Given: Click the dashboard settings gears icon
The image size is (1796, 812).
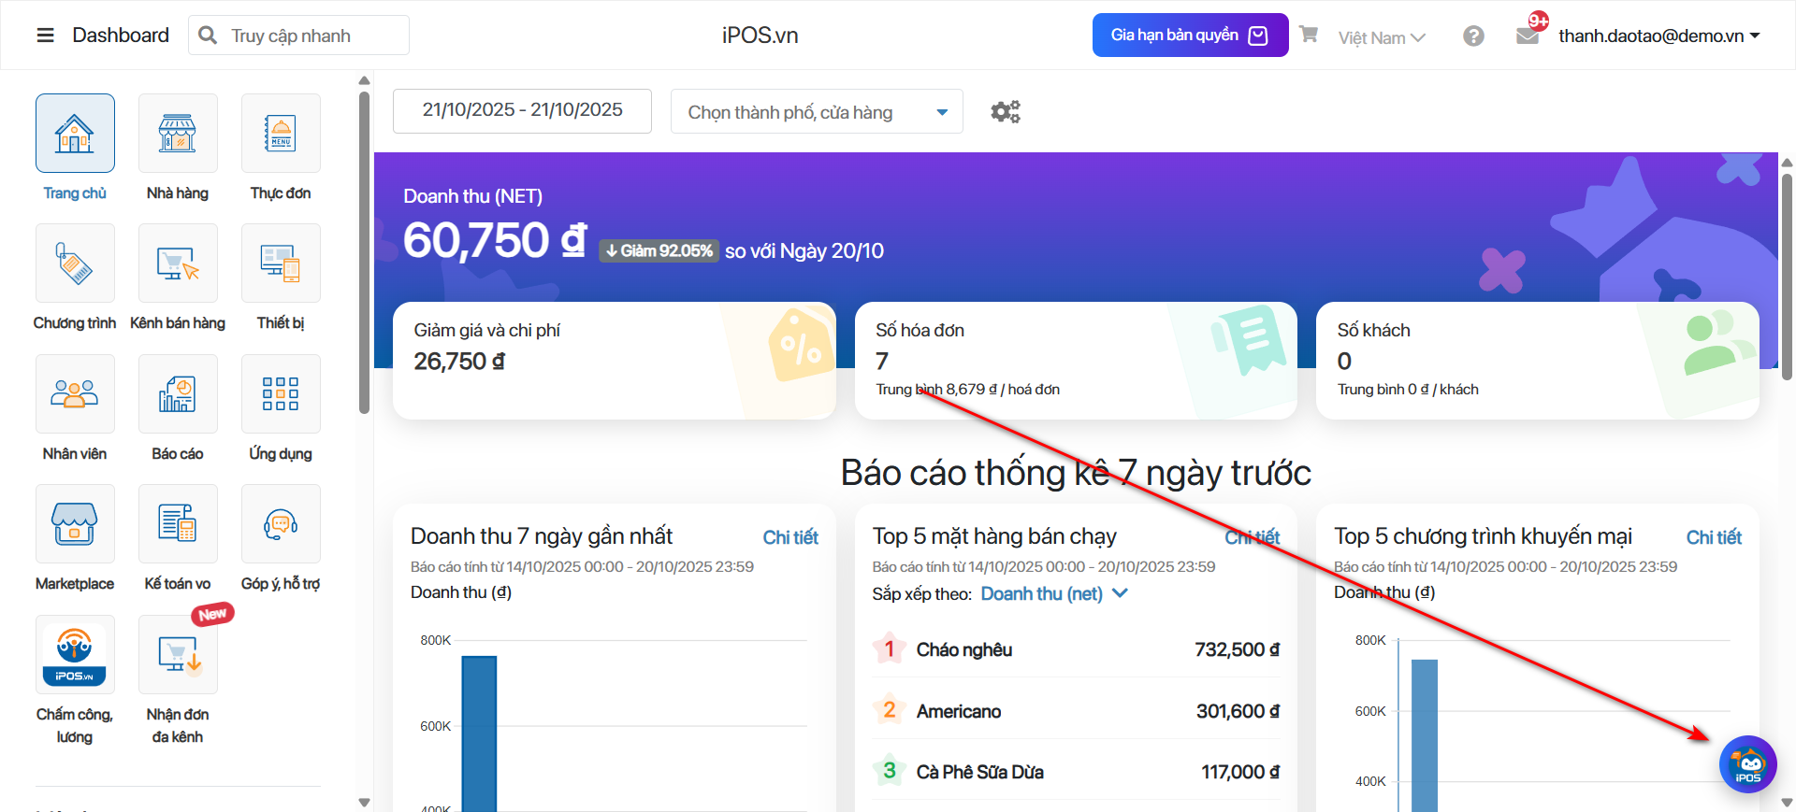Looking at the screenshot, I should (x=1006, y=112).
